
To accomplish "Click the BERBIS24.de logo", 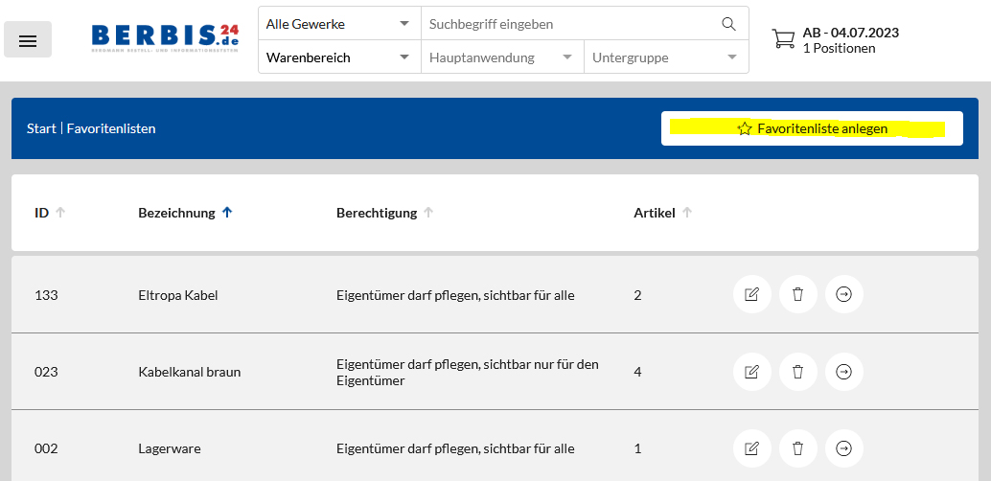I will [x=165, y=38].
